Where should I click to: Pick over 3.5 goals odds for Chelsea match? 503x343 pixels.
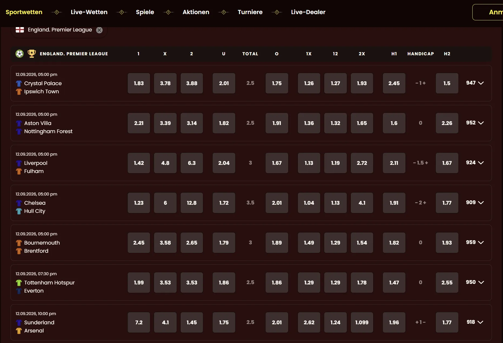tap(277, 203)
